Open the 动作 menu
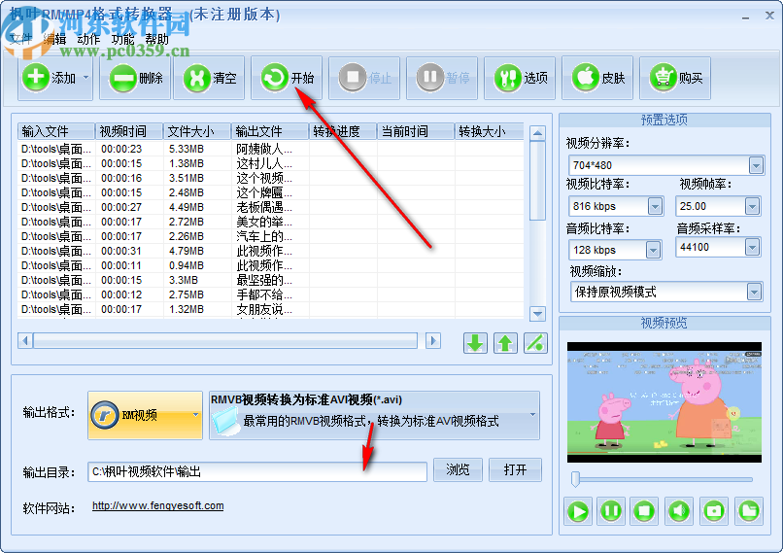783x553 pixels. 88,39
